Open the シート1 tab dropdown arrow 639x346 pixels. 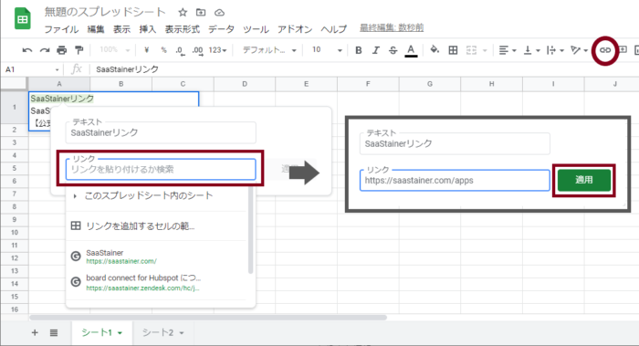(120, 333)
